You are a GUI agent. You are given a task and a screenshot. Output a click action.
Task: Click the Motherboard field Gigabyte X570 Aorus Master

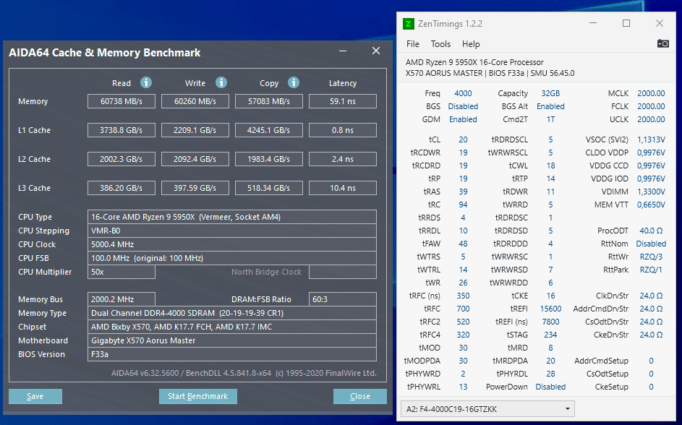(232, 340)
